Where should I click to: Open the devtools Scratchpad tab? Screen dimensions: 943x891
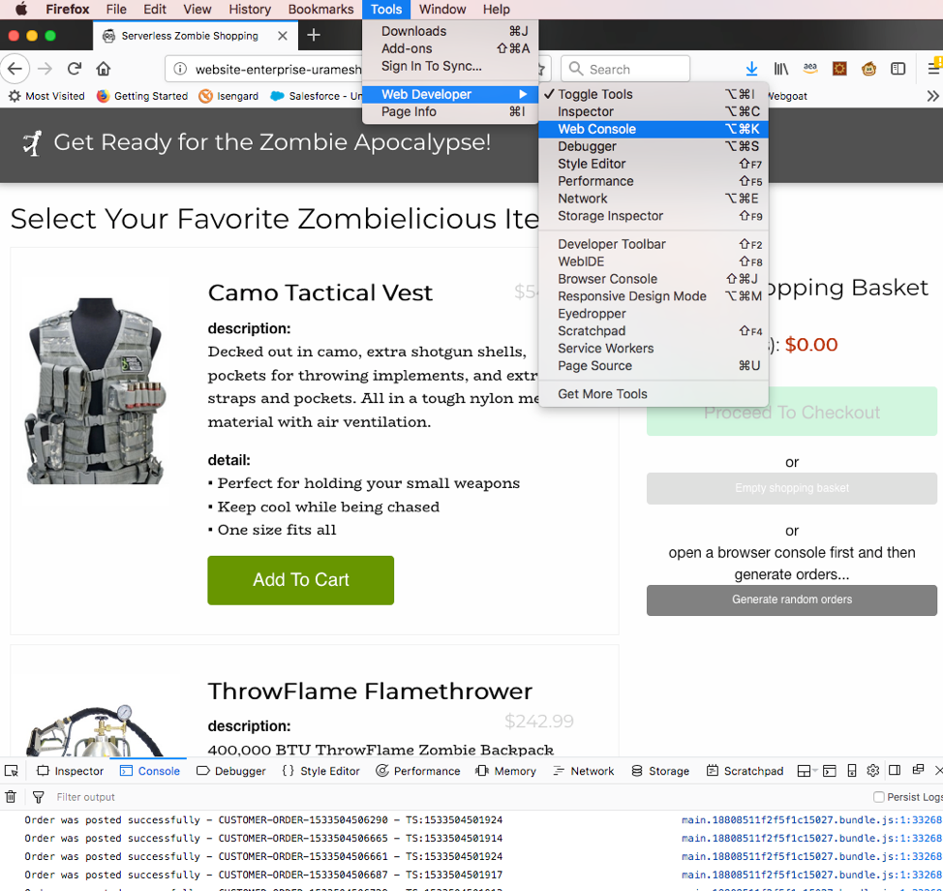point(745,771)
